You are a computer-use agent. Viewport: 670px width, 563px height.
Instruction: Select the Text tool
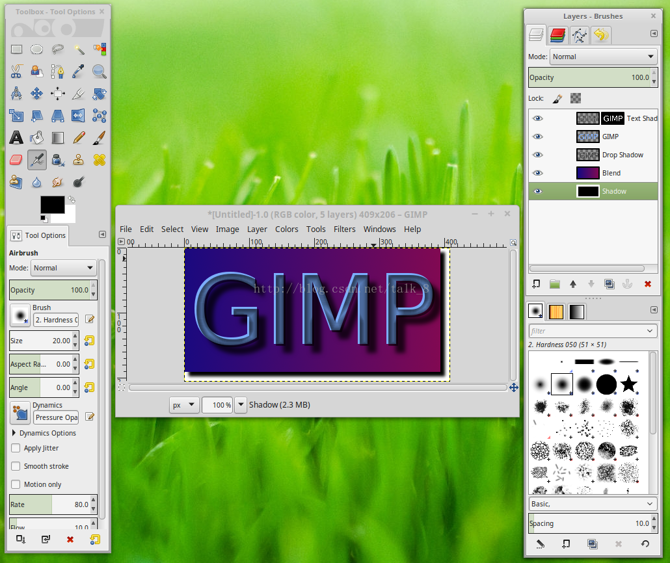[16, 138]
